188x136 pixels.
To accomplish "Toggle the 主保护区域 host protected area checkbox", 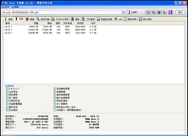I will coord(7,101).
